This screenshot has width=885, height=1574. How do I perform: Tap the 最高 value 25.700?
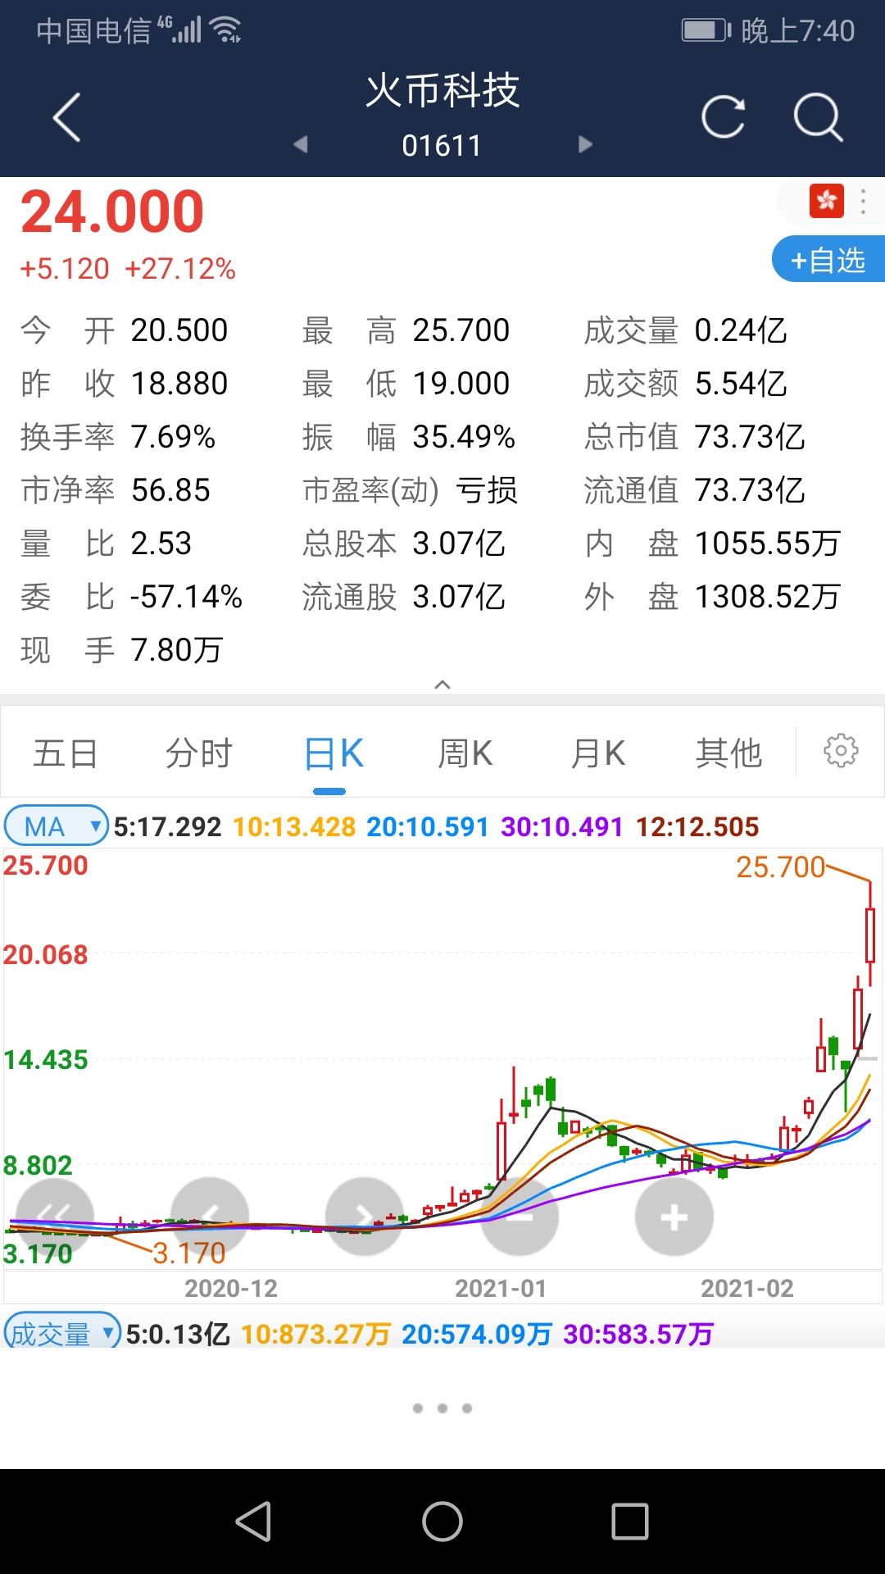coord(461,330)
